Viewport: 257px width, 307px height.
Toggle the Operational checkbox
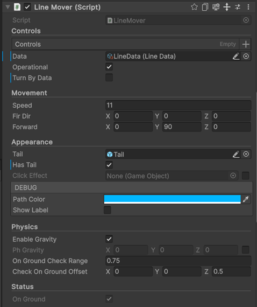click(109, 67)
